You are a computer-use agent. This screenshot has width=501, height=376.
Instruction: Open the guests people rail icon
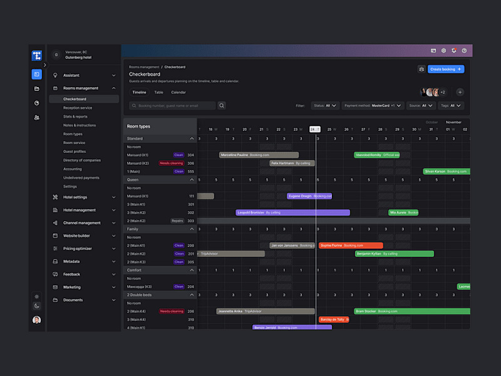click(37, 117)
